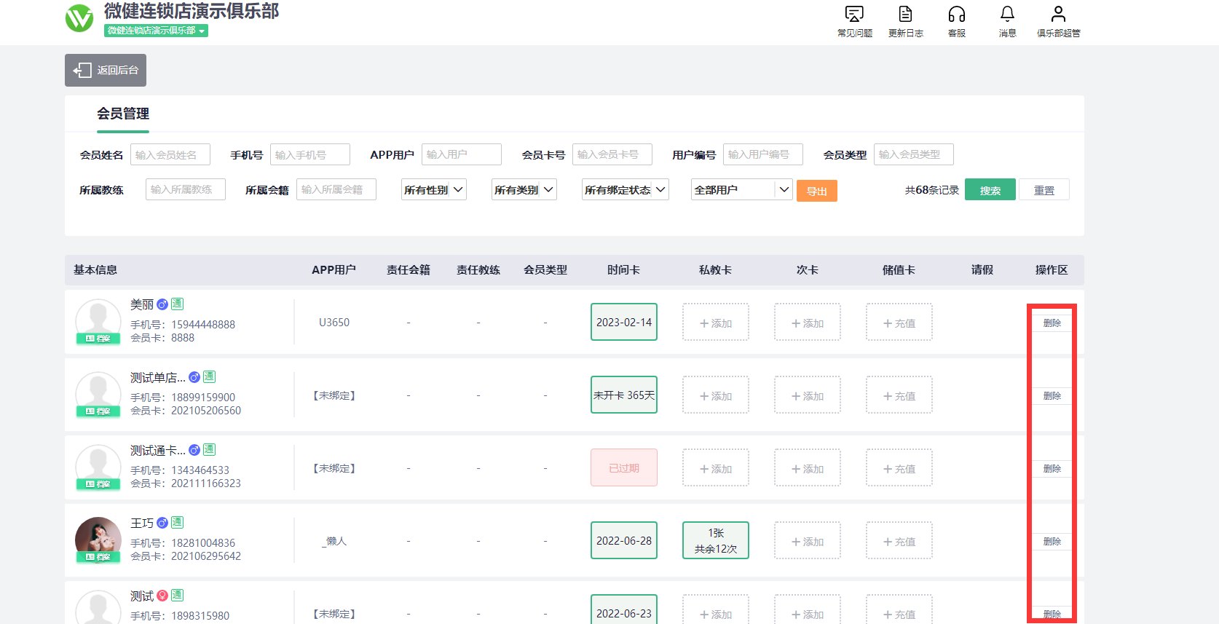This screenshot has width=1219, height=624.
Task: Open the 更新日志 changelog icon
Action: [x=905, y=15]
